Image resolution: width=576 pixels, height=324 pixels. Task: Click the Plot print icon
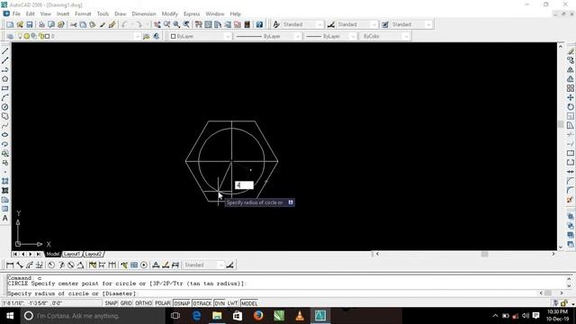[41, 24]
